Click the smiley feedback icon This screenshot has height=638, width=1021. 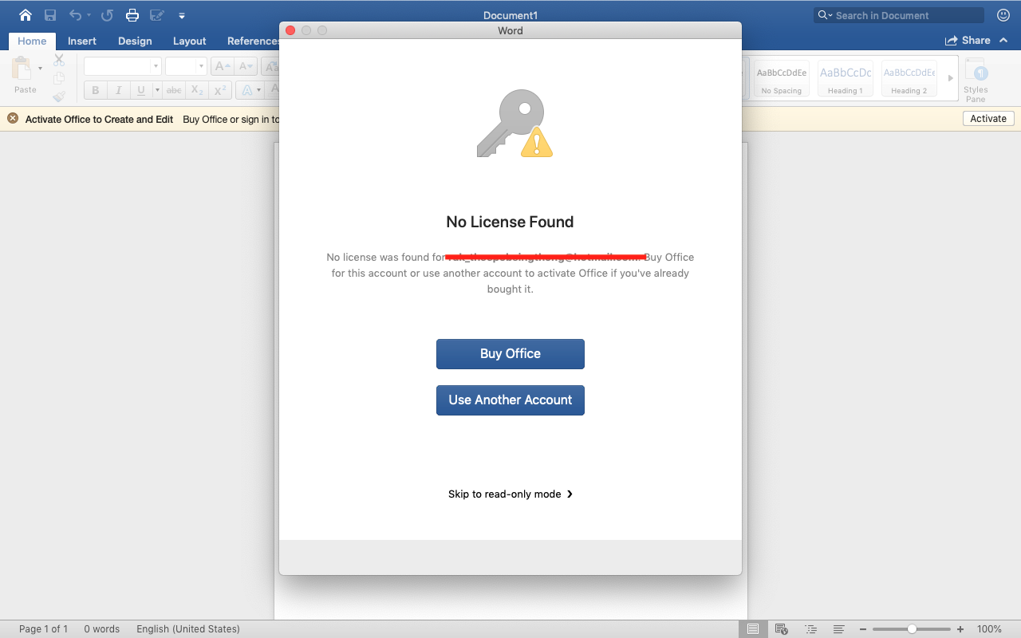tap(1003, 15)
